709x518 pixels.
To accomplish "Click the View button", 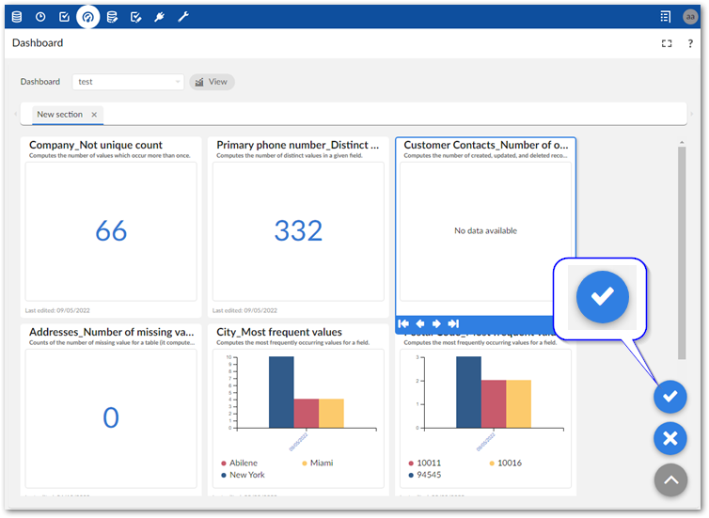I will (212, 82).
